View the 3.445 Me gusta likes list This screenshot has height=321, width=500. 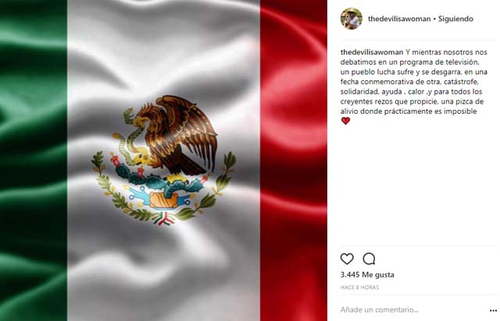tap(367, 274)
